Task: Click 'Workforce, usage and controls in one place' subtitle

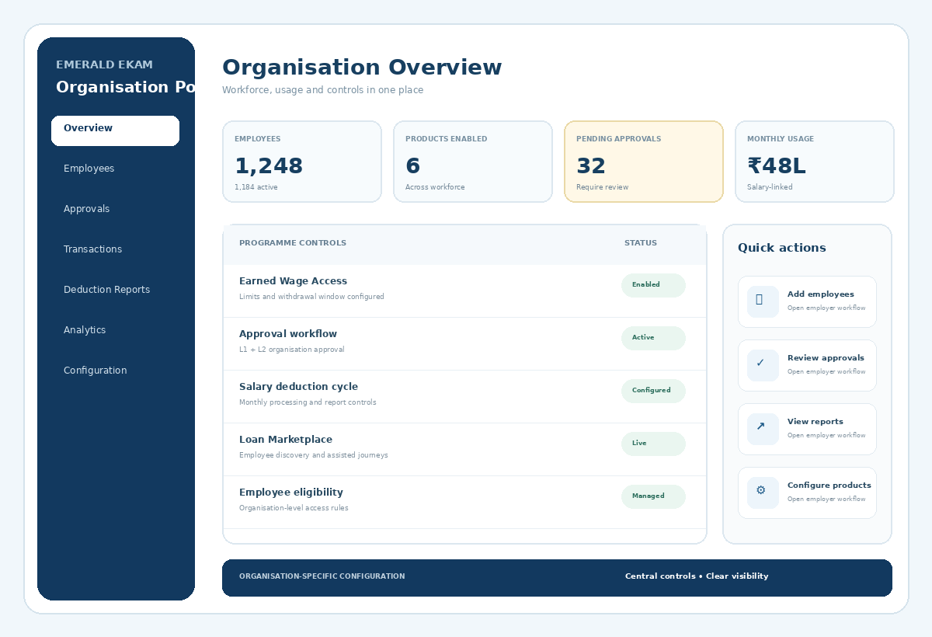Action: (322, 90)
